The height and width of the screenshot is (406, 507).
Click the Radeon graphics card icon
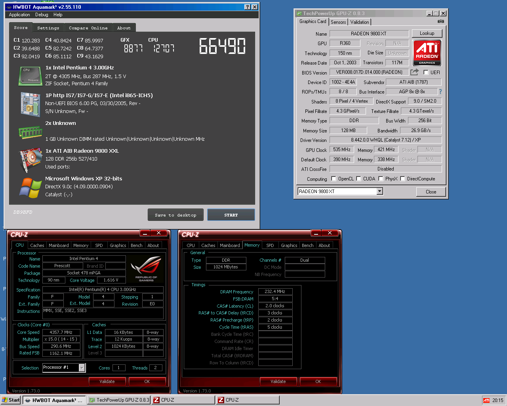point(30,160)
